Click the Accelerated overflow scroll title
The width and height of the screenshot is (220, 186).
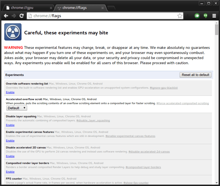coord(24,99)
